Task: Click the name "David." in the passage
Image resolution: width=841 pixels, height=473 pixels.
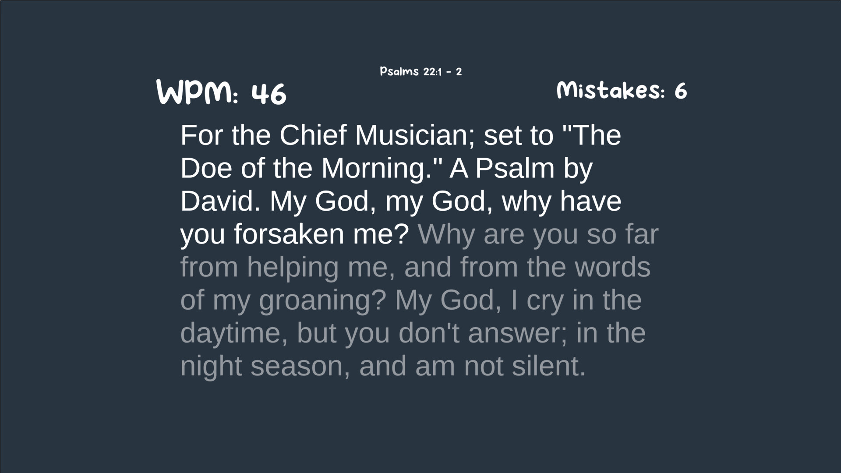Action: coord(220,201)
